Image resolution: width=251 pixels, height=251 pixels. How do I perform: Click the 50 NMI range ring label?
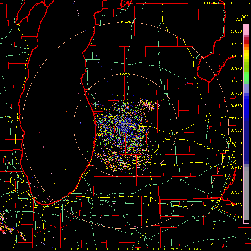tap(125, 74)
